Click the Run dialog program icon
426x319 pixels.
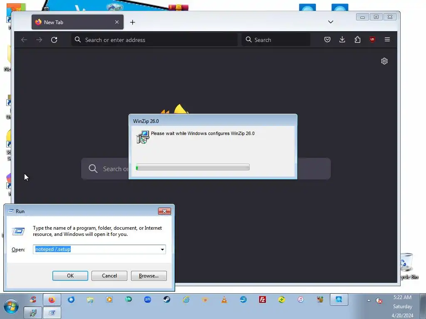tap(18, 231)
